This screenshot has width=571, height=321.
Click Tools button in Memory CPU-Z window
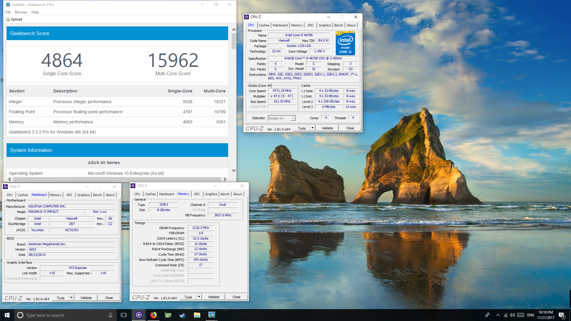pos(188,297)
